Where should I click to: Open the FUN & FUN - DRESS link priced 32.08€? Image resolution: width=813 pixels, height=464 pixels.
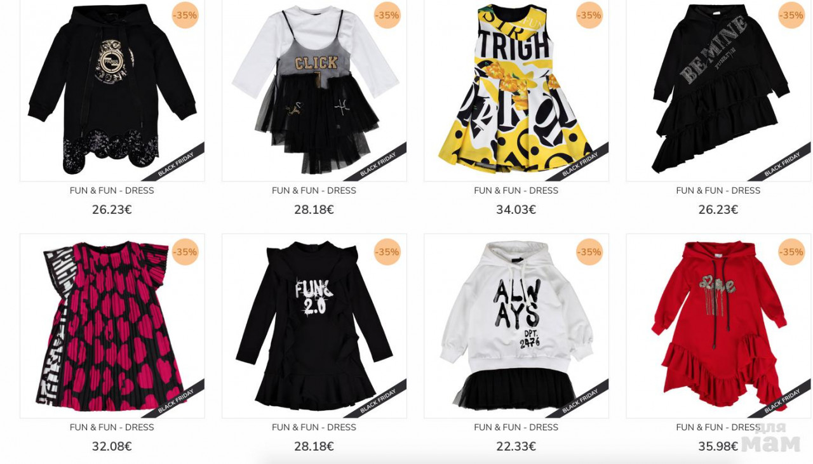click(112, 427)
